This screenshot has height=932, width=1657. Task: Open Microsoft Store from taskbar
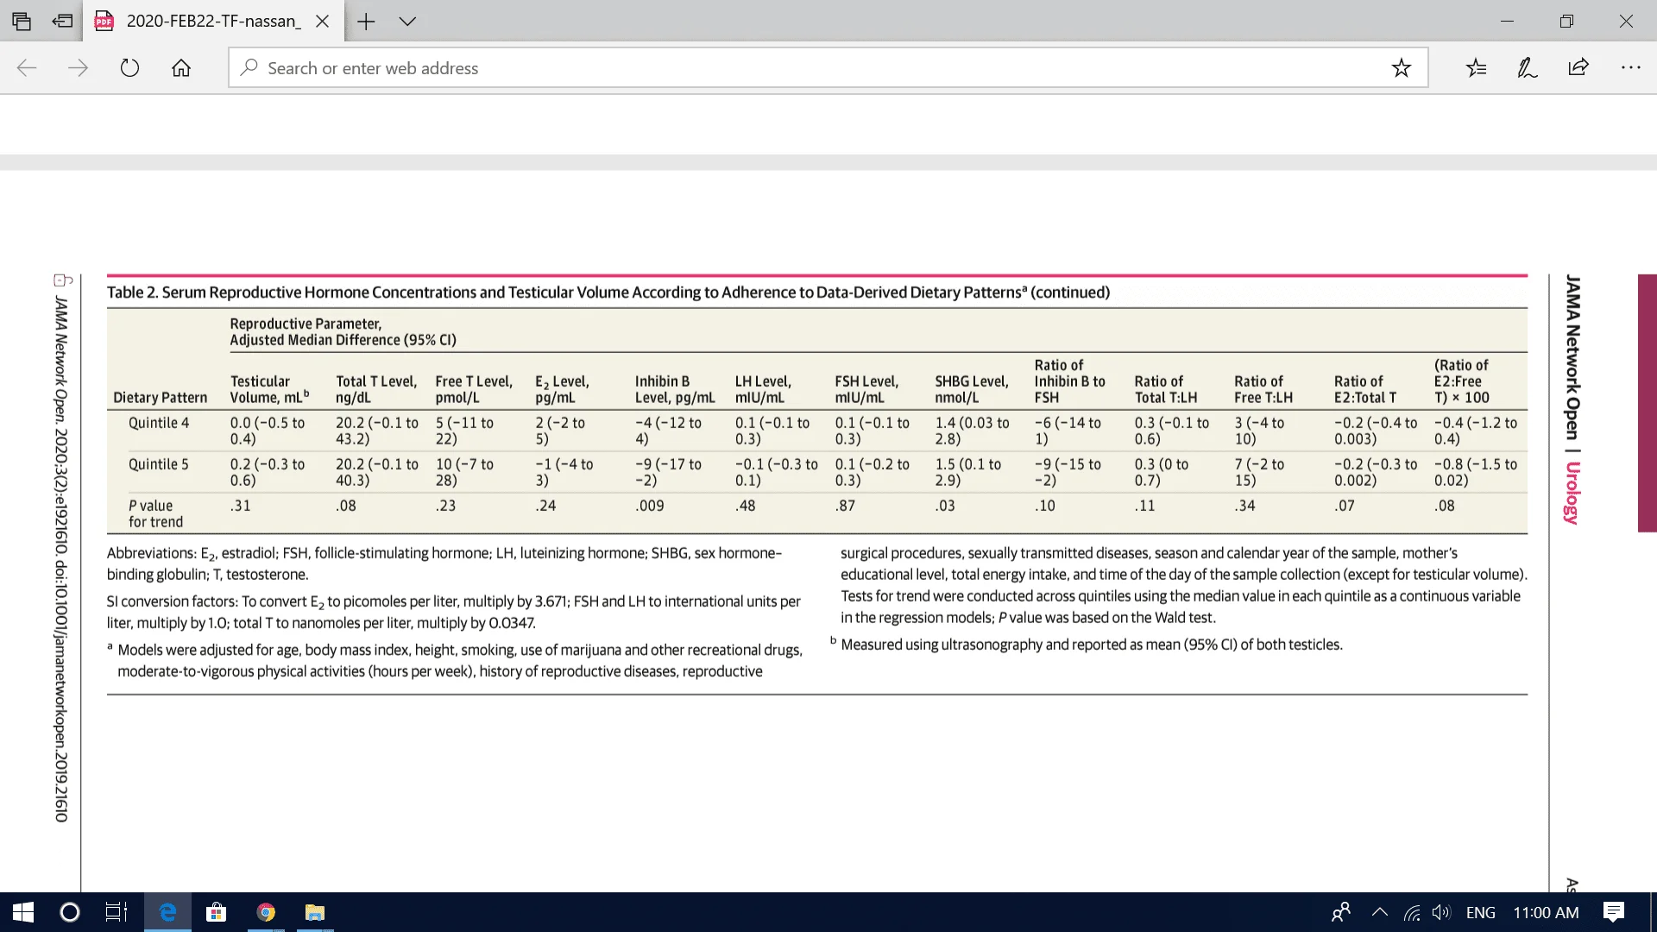point(216,912)
